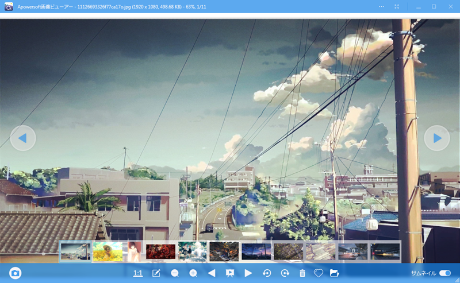This screenshot has height=283, width=460.
Task: Select the blue night sky thumbnail
Action: point(256,251)
